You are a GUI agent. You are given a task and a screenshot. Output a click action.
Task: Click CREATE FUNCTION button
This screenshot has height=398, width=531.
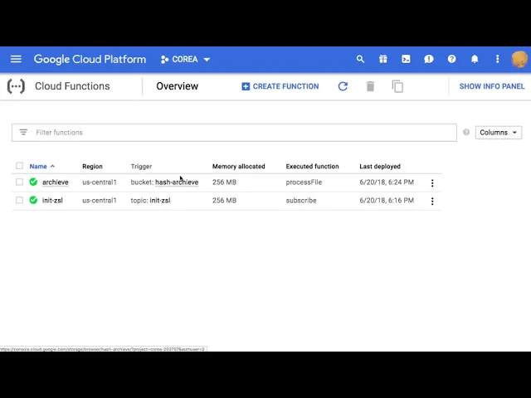pyautogui.click(x=280, y=86)
